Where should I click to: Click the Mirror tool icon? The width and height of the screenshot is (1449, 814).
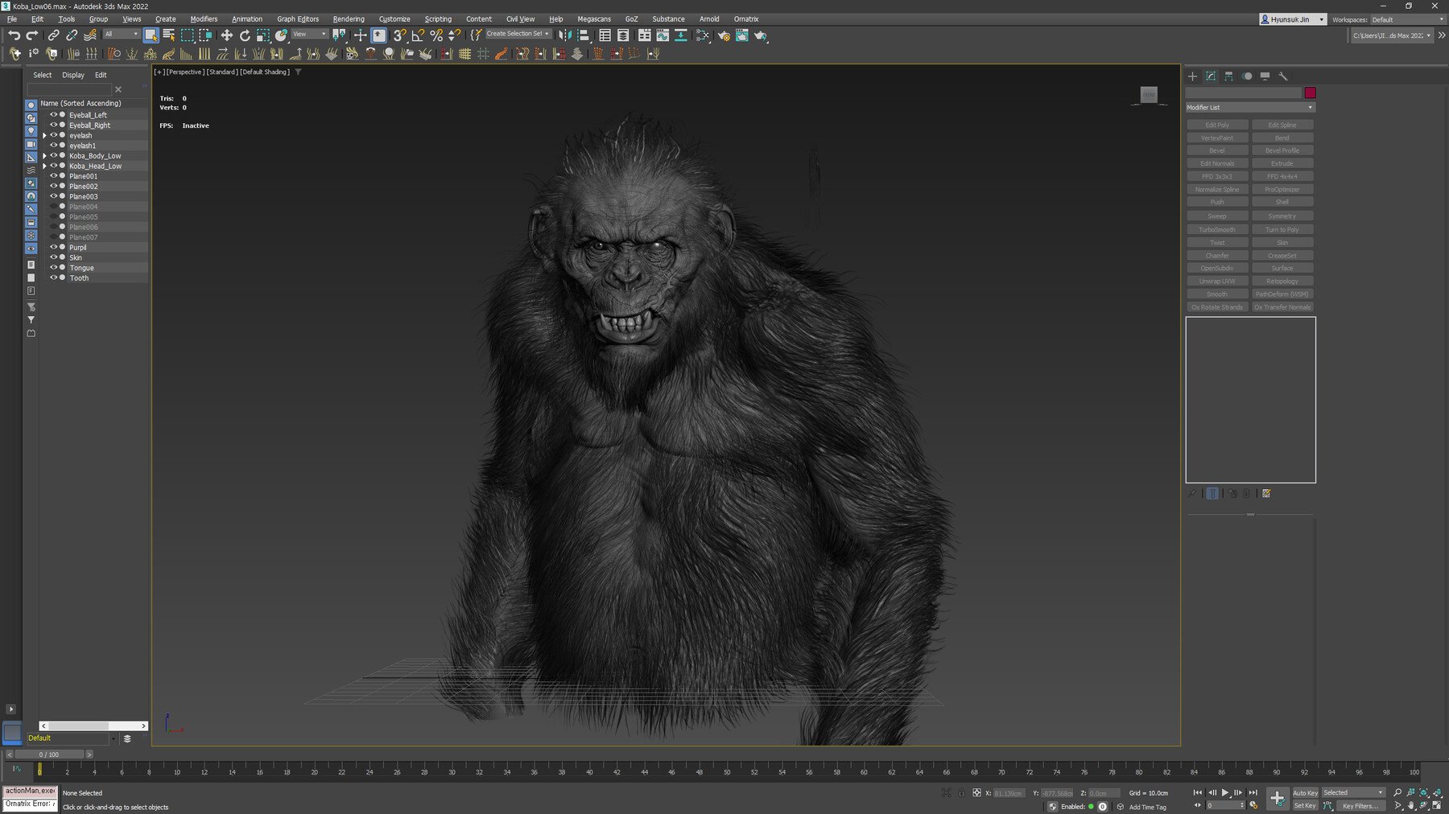click(x=565, y=35)
